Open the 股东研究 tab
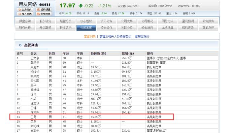Viewport: 233px width, 133px height. [45, 21]
